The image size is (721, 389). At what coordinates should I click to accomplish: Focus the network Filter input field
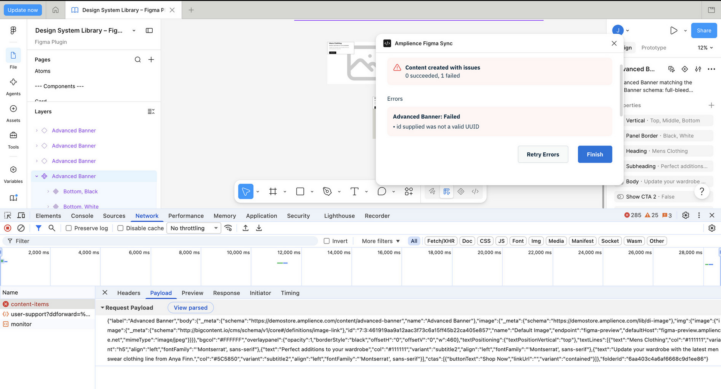pyautogui.click(x=160, y=241)
